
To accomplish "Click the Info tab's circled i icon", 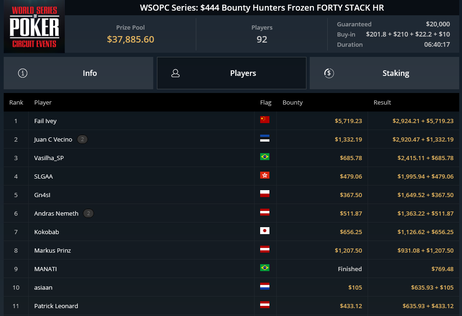I will [x=23, y=73].
